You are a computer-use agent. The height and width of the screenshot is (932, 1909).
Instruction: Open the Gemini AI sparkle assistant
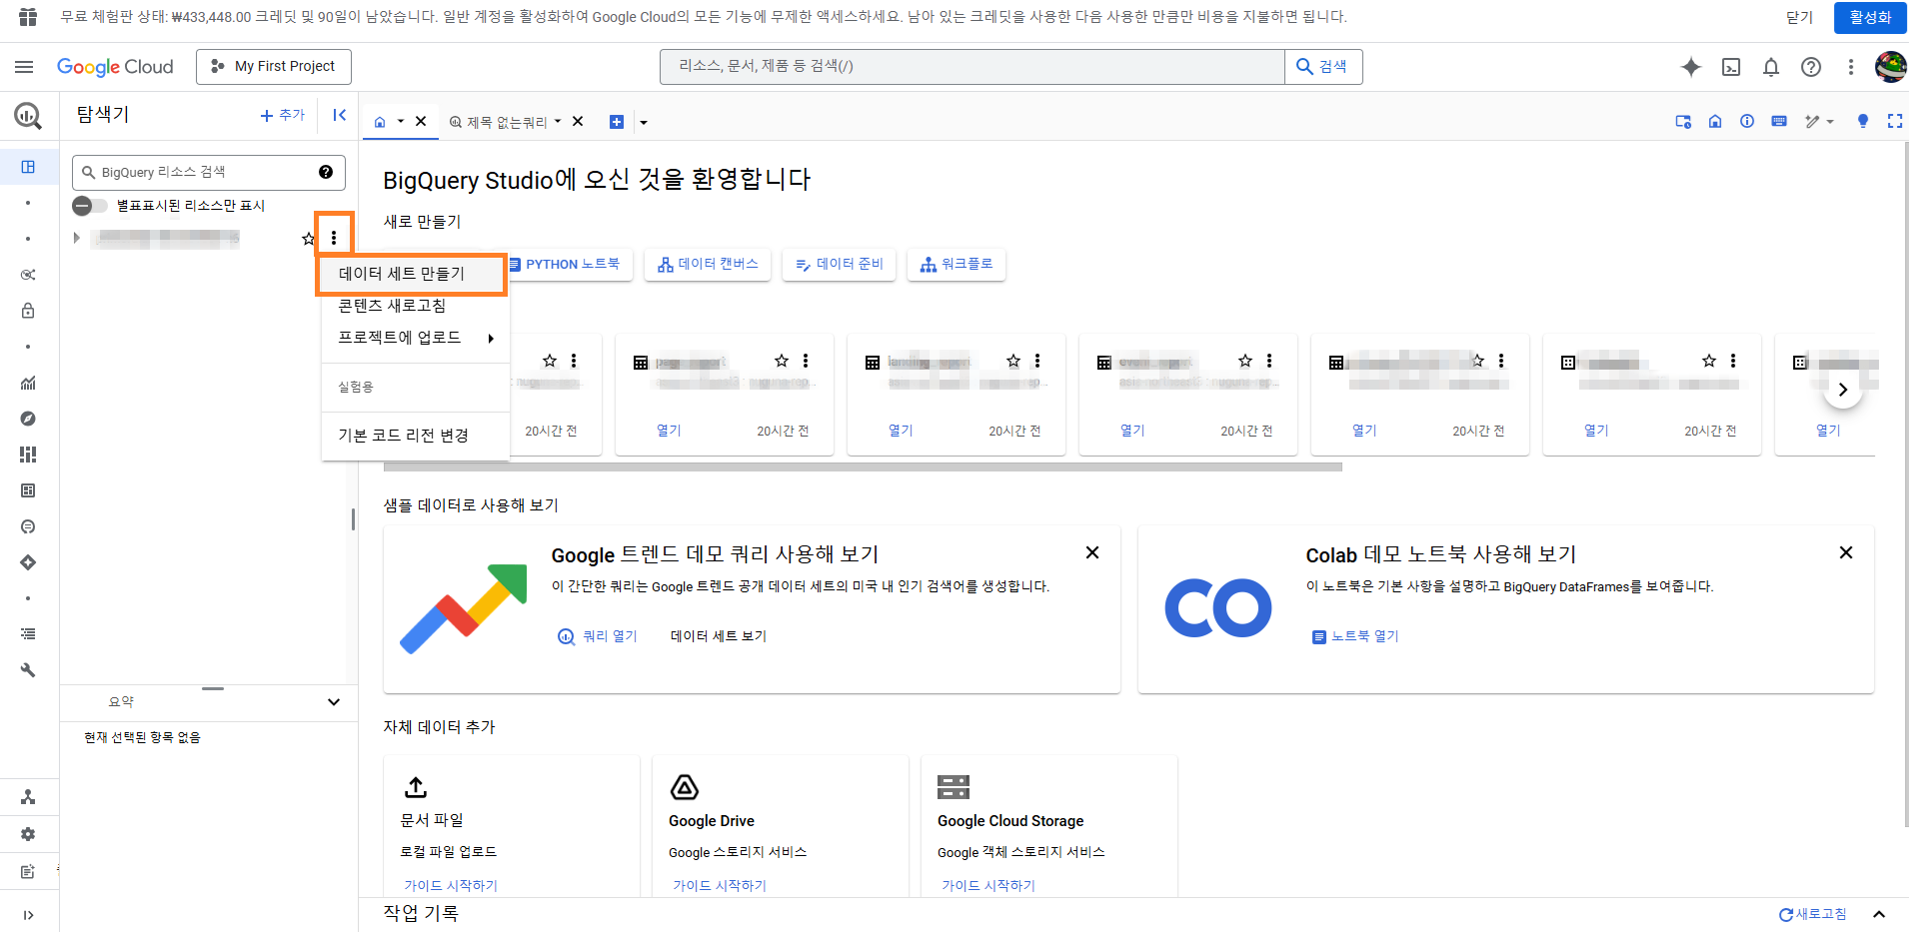1690,67
